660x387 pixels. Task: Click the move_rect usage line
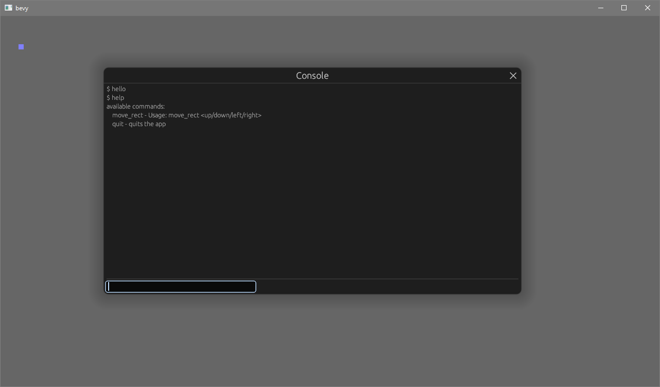tap(187, 115)
